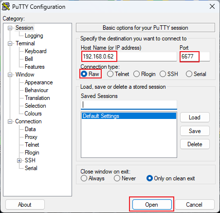This screenshot has height=213, width=220.
Task: Click the Open button to connect
Action: click(152, 205)
